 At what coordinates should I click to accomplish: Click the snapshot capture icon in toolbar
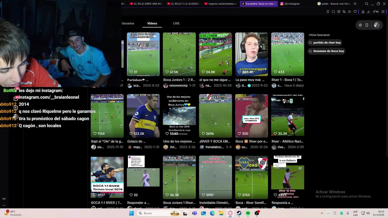point(333,12)
